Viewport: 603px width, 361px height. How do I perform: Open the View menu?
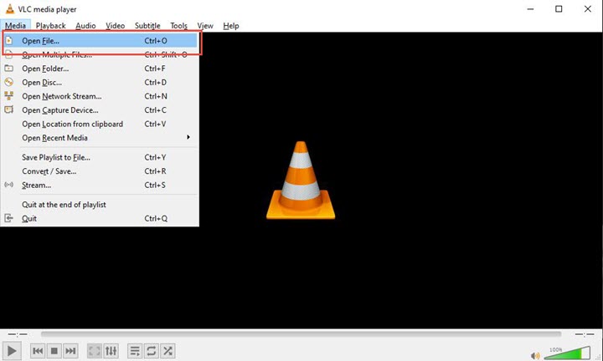205,26
